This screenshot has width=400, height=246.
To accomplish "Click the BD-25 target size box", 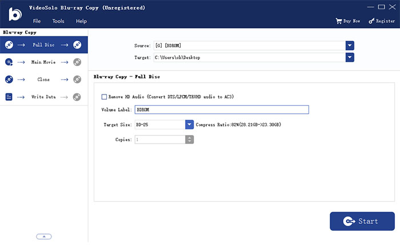I will [x=160, y=125].
